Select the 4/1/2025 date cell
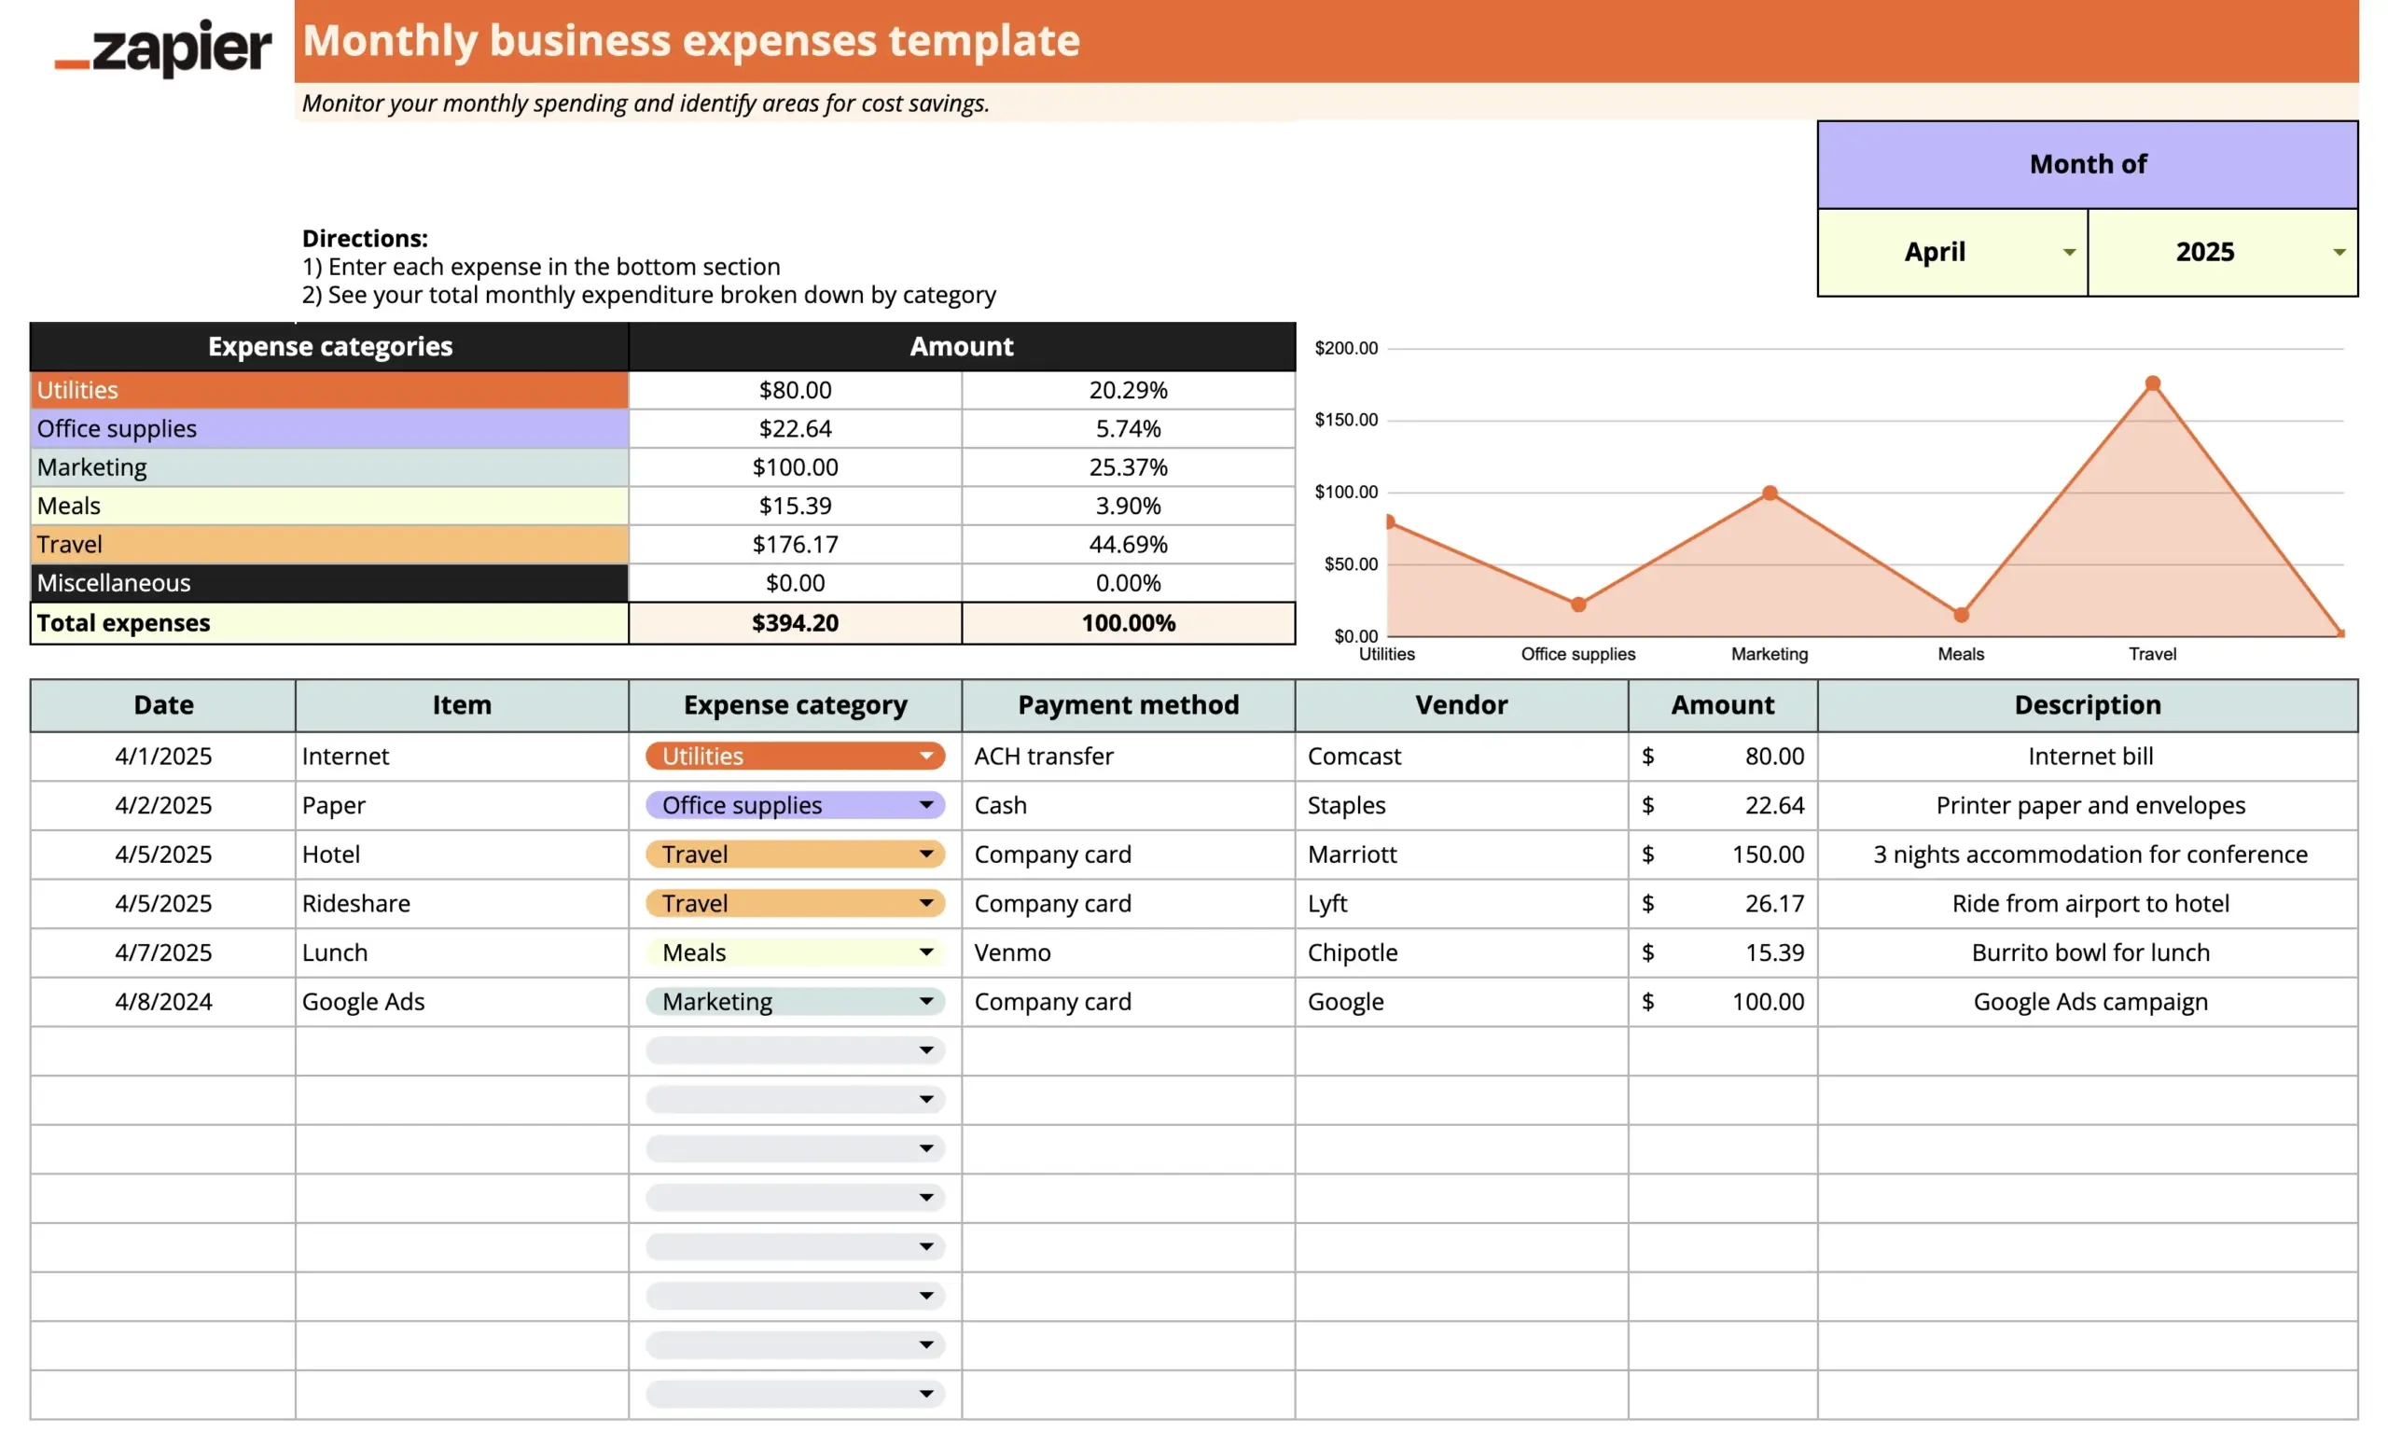The width and height of the screenshot is (2388, 1445). tap(163, 756)
